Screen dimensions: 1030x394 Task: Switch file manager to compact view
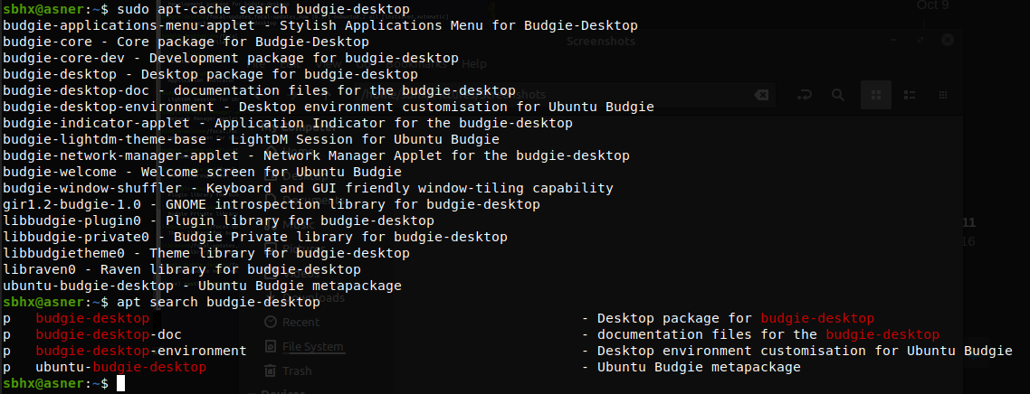pyautogui.click(x=942, y=95)
